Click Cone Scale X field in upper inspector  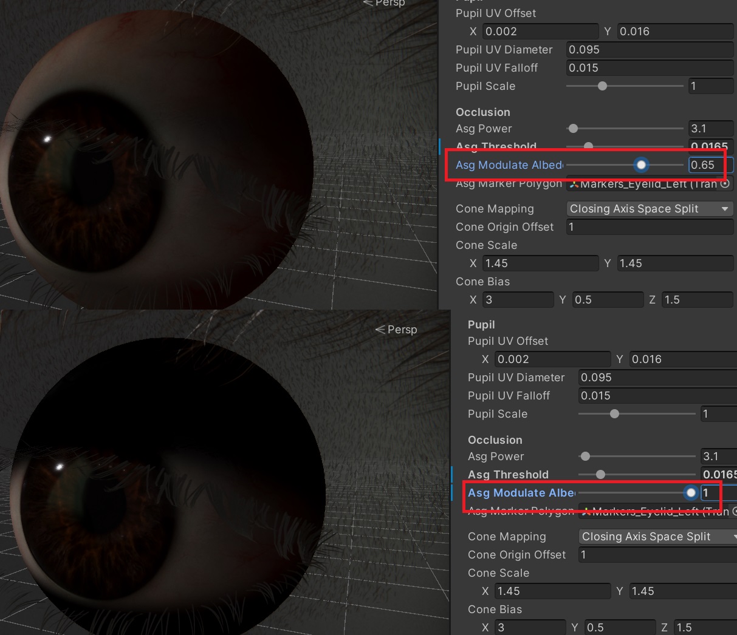541,263
